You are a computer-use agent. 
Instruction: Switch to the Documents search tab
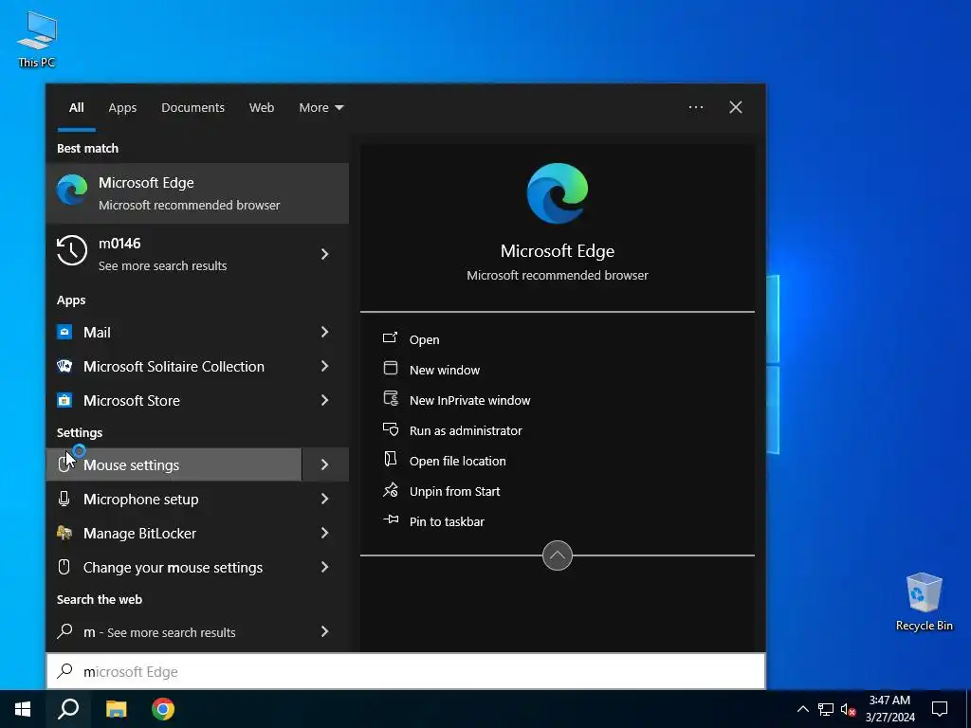click(x=192, y=108)
